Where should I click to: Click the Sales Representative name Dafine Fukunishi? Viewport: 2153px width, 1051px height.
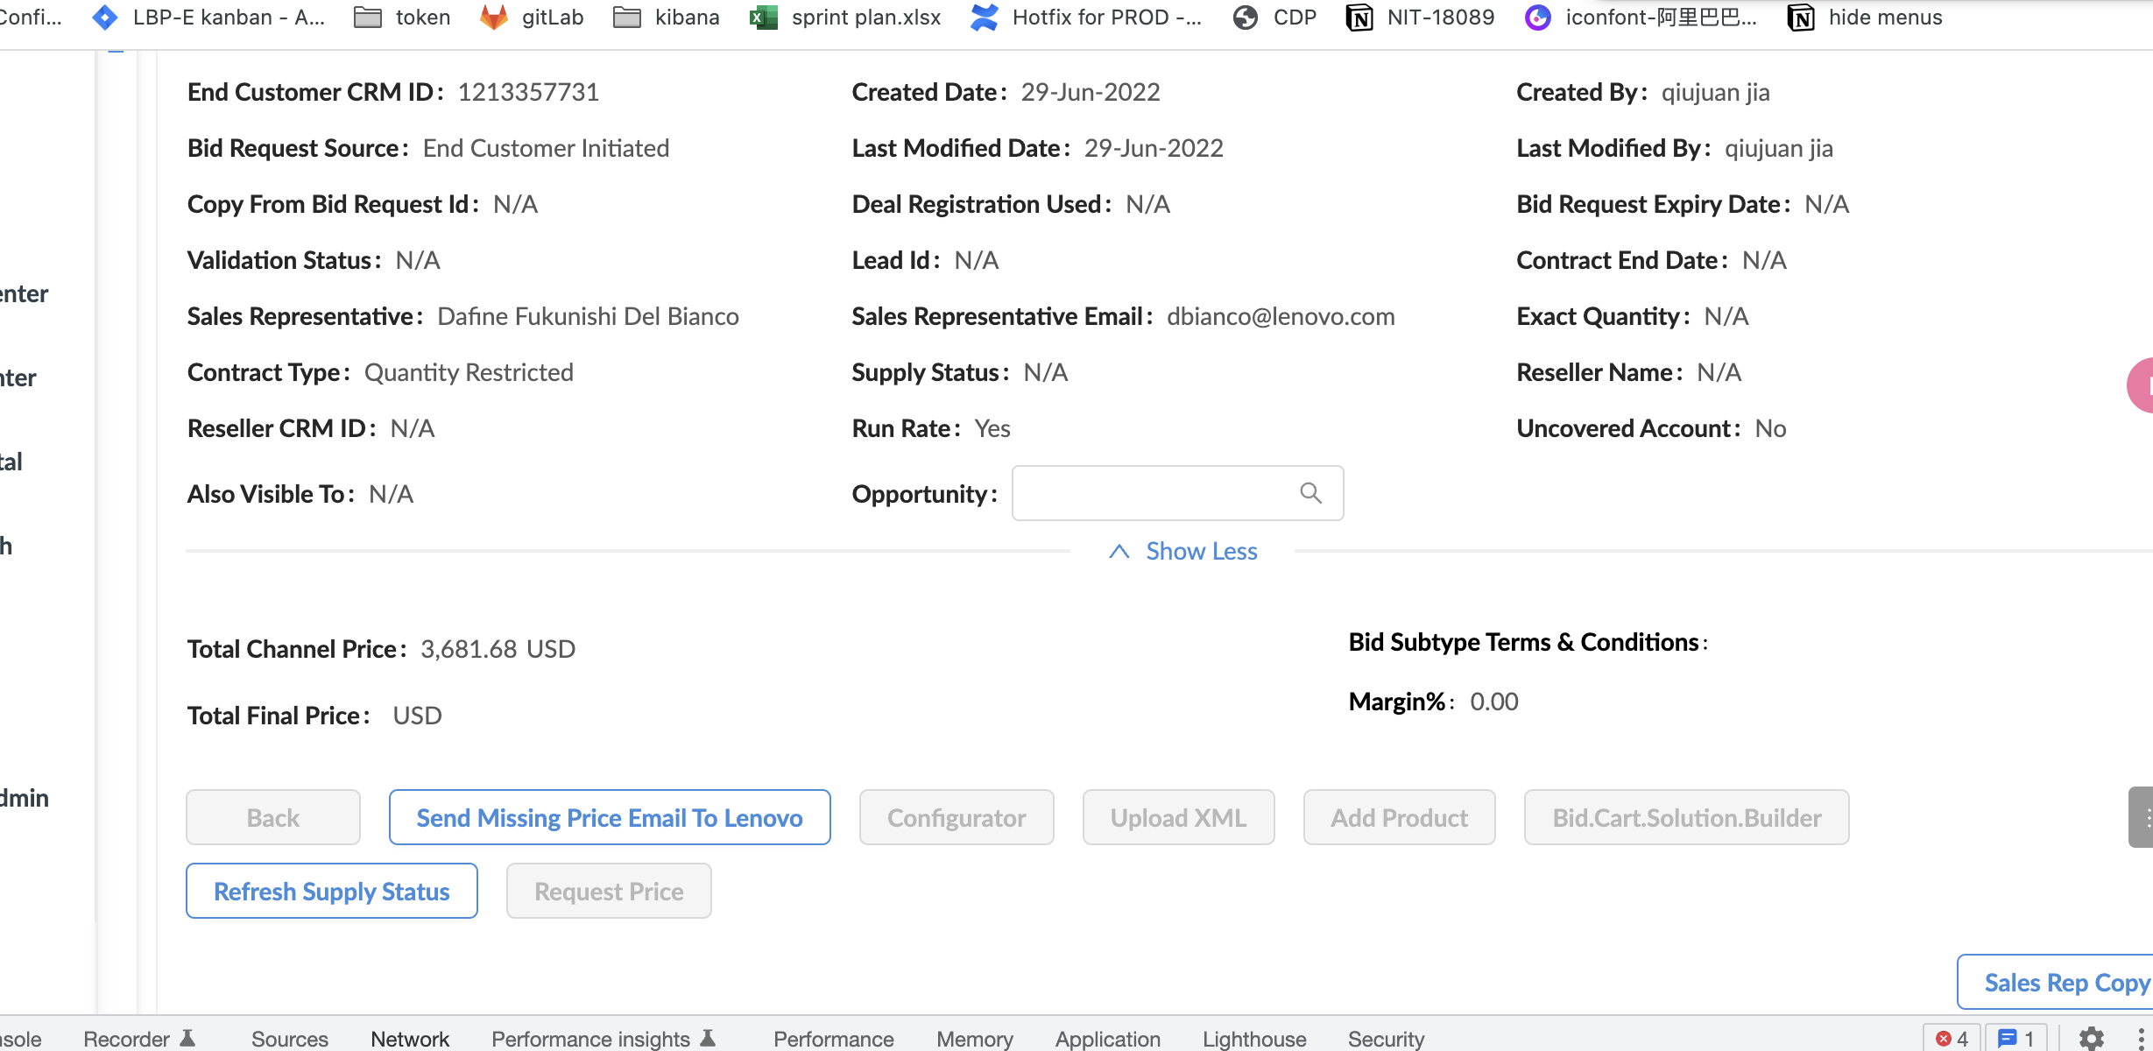click(588, 316)
